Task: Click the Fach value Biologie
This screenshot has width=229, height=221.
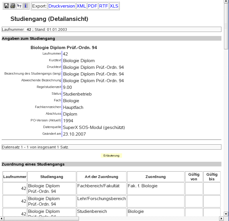Action: coord(71,101)
